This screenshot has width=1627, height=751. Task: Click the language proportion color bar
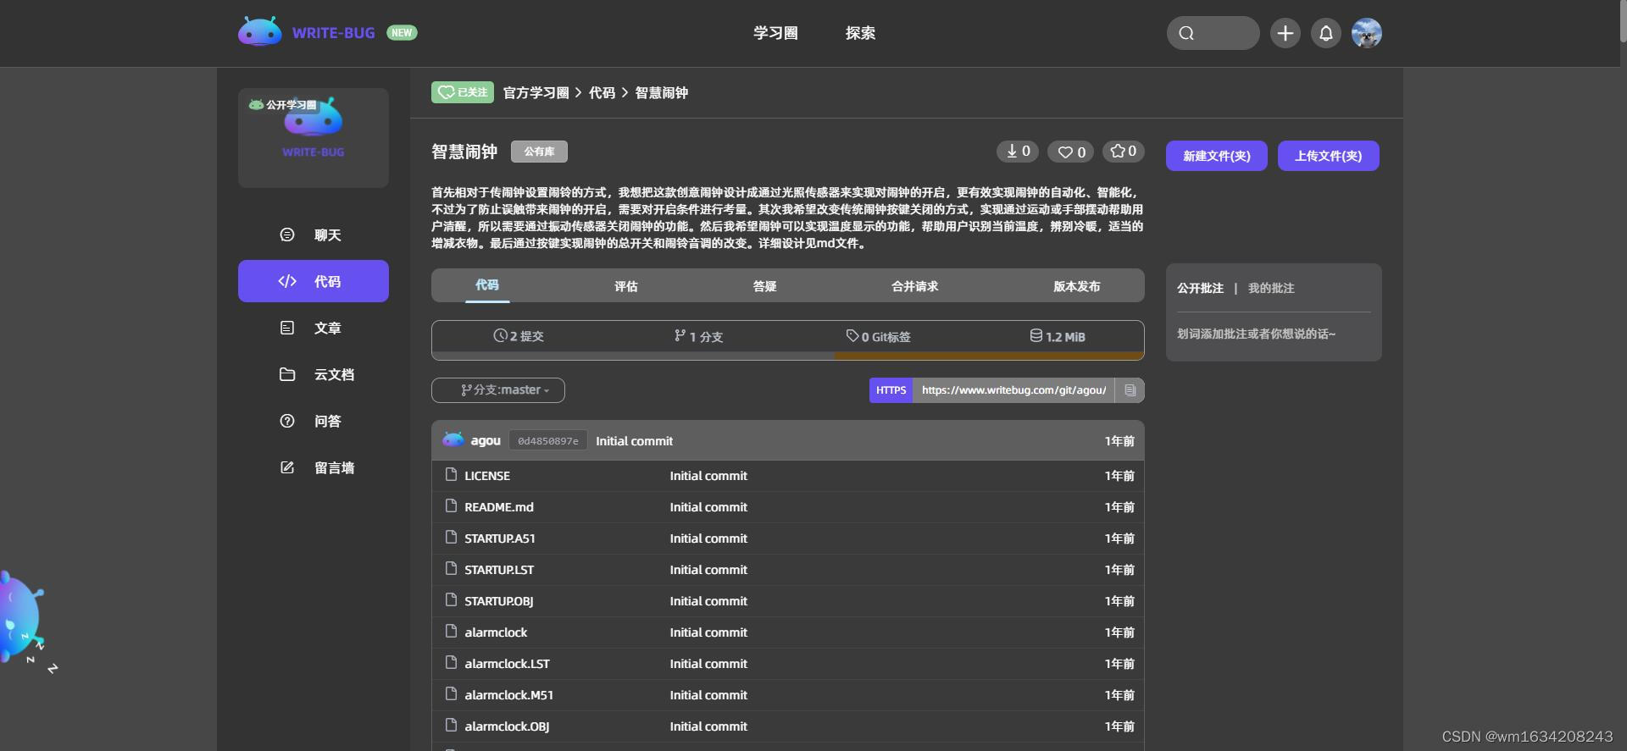click(788, 356)
